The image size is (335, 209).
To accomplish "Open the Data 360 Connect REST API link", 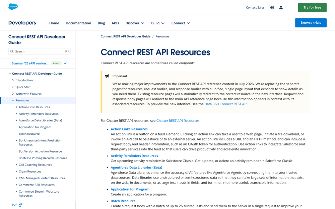I will pos(226,104).
